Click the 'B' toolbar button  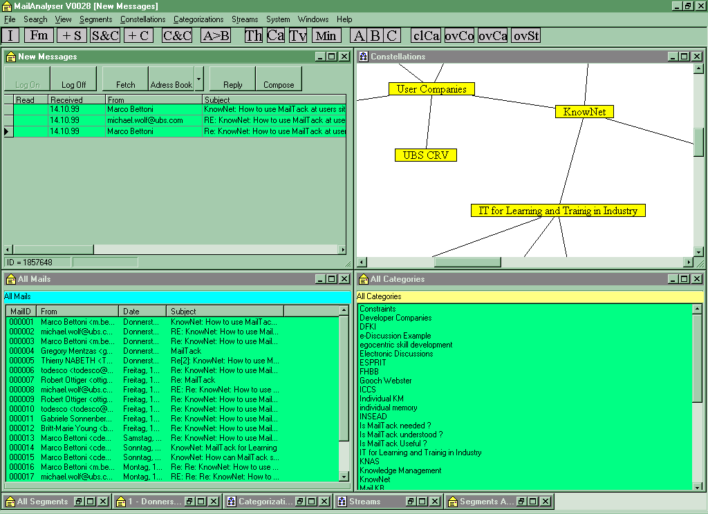(375, 35)
